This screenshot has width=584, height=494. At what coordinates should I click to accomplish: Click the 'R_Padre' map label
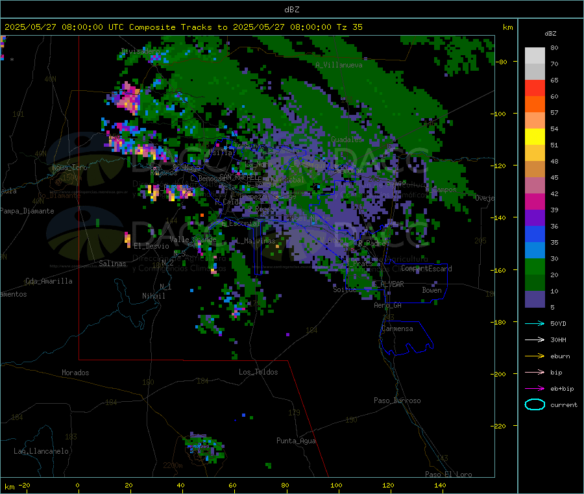[372, 243]
